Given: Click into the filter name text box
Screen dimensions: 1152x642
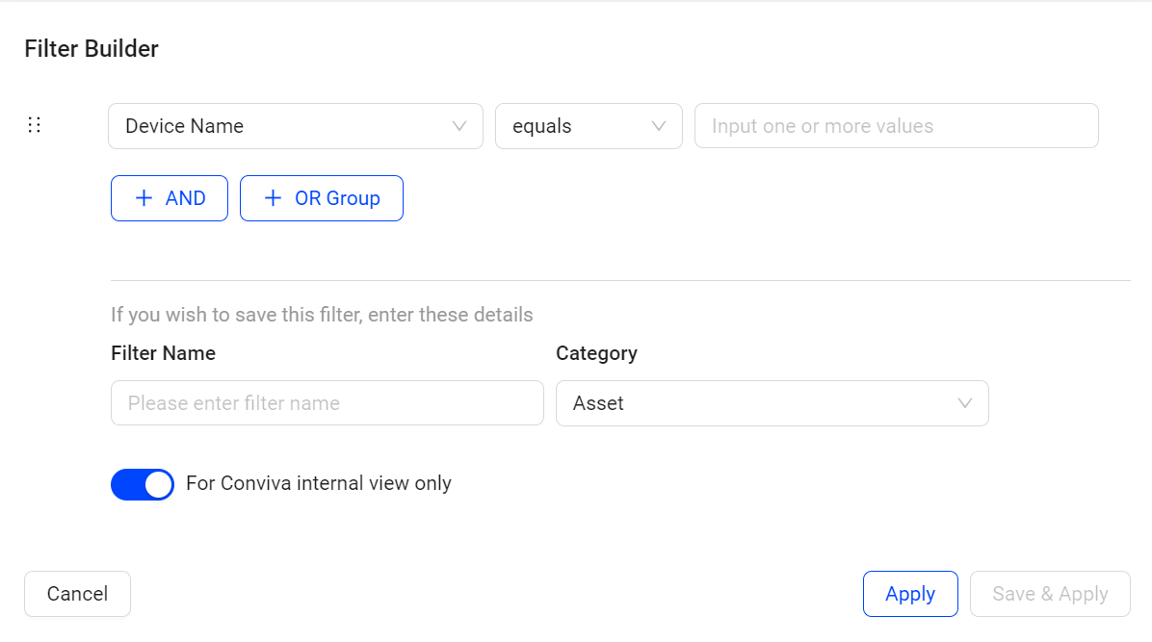Looking at the screenshot, I should click(327, 403).
